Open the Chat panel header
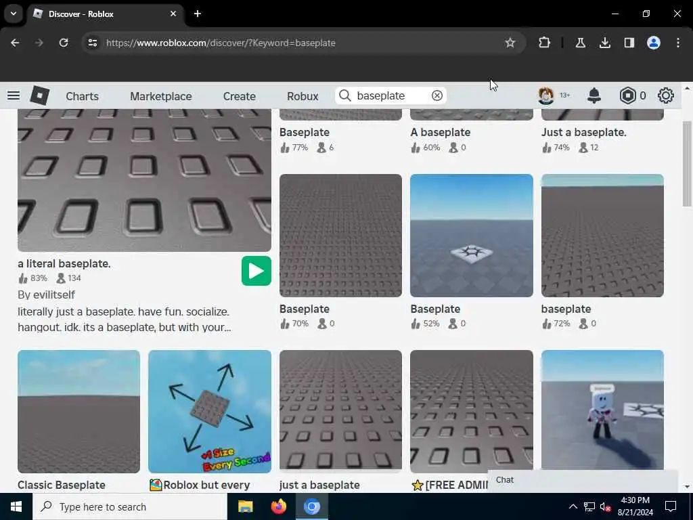The height and width of the screenshot is (520, 693). click(583, 481)
